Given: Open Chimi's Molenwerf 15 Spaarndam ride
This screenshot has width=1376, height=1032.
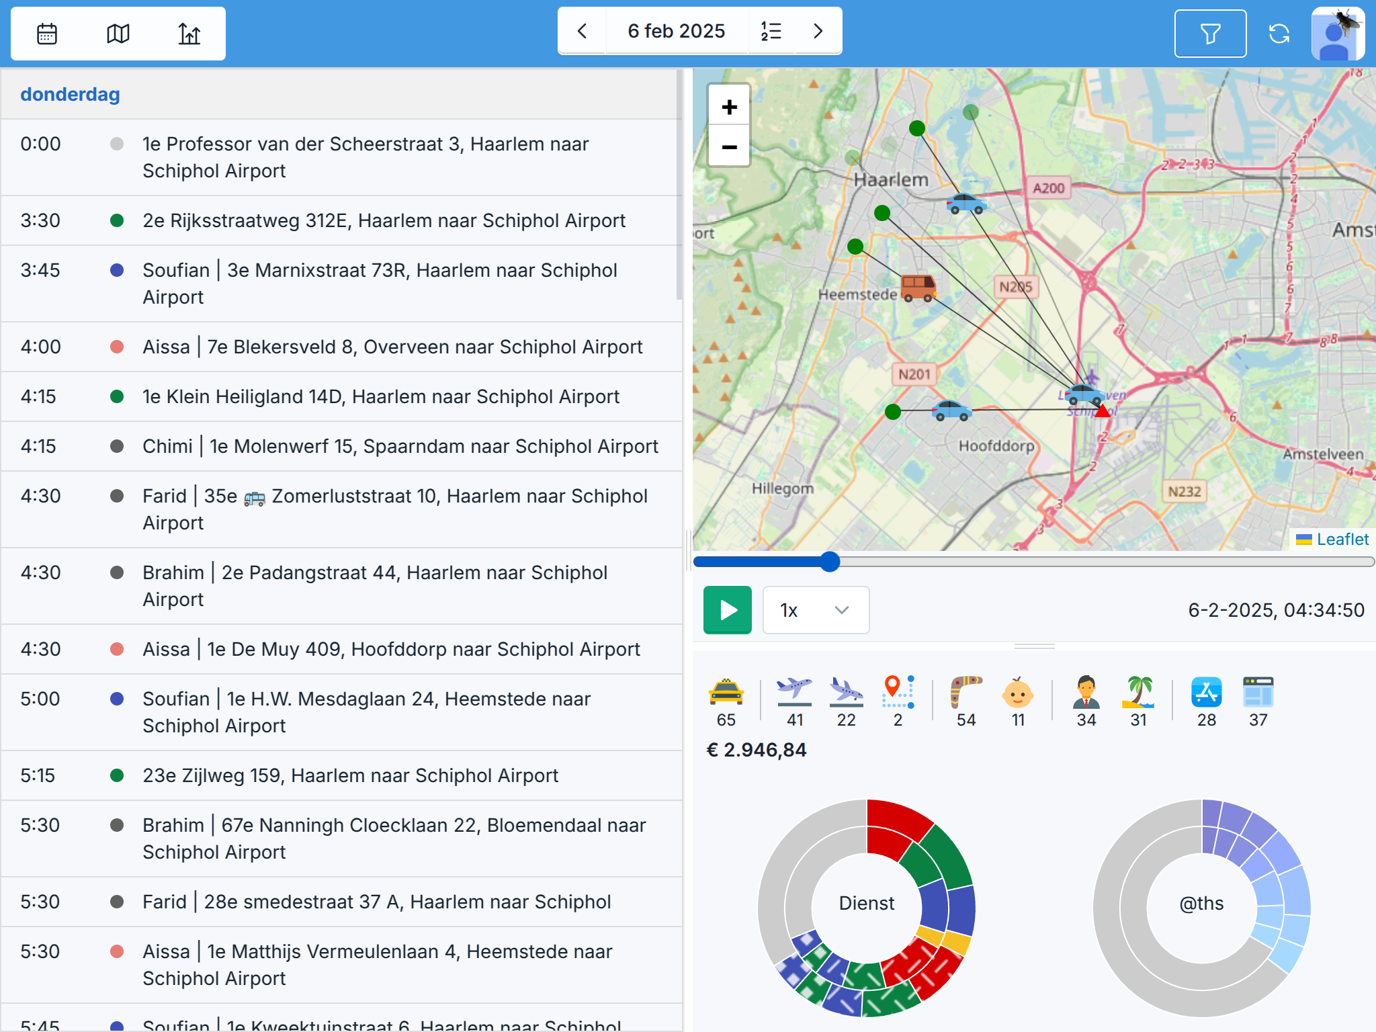Looking at the screenshot, I should tap(341, 446).
